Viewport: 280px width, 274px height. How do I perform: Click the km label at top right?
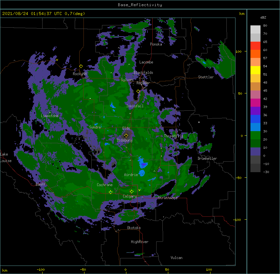(242, 14)
